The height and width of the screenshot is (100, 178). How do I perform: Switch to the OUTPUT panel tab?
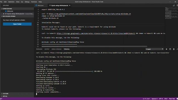pyautogui.click(x=47, y=49)
